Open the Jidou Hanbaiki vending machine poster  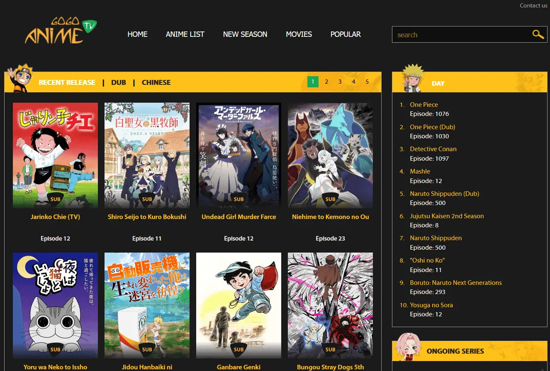147,306
